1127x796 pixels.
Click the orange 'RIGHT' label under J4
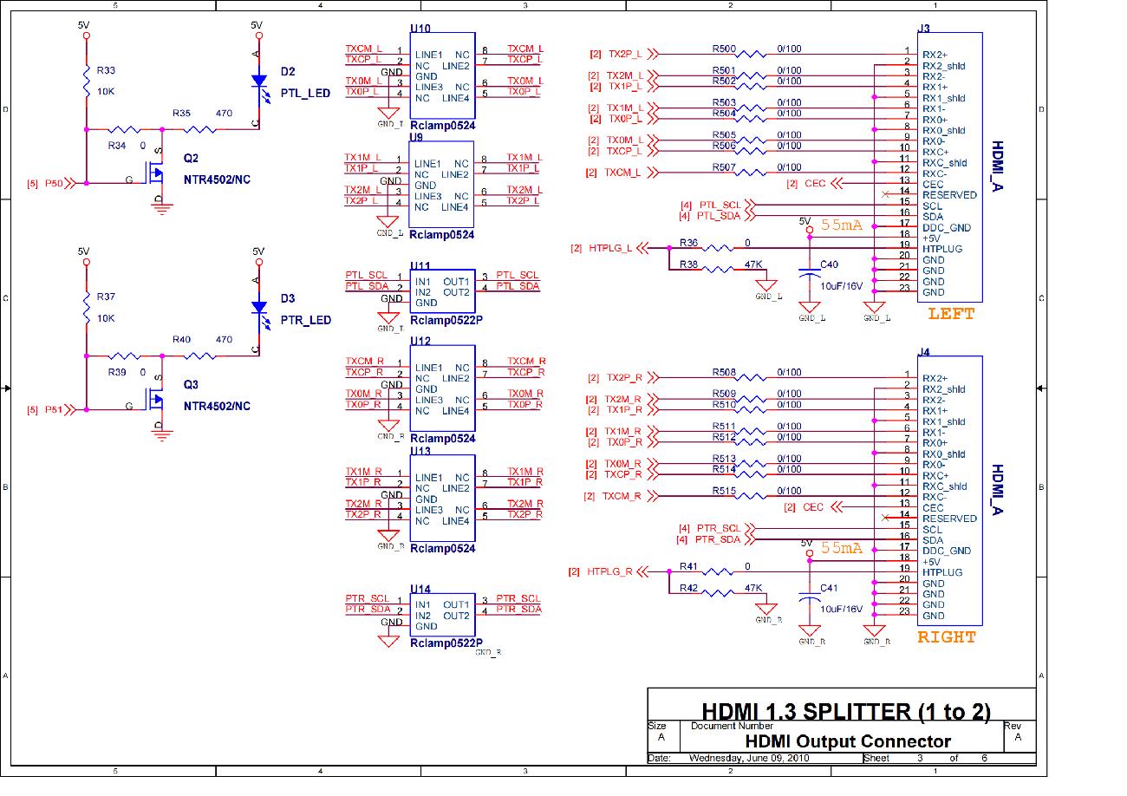tap(947, 637)
